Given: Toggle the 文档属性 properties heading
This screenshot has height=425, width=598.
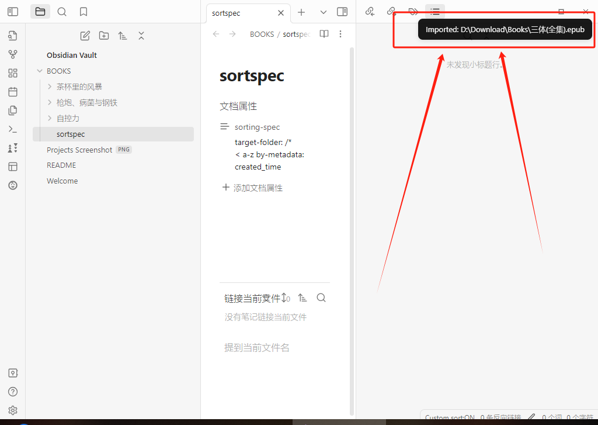Looking at the screenshot, I should [x=238, y=106].
